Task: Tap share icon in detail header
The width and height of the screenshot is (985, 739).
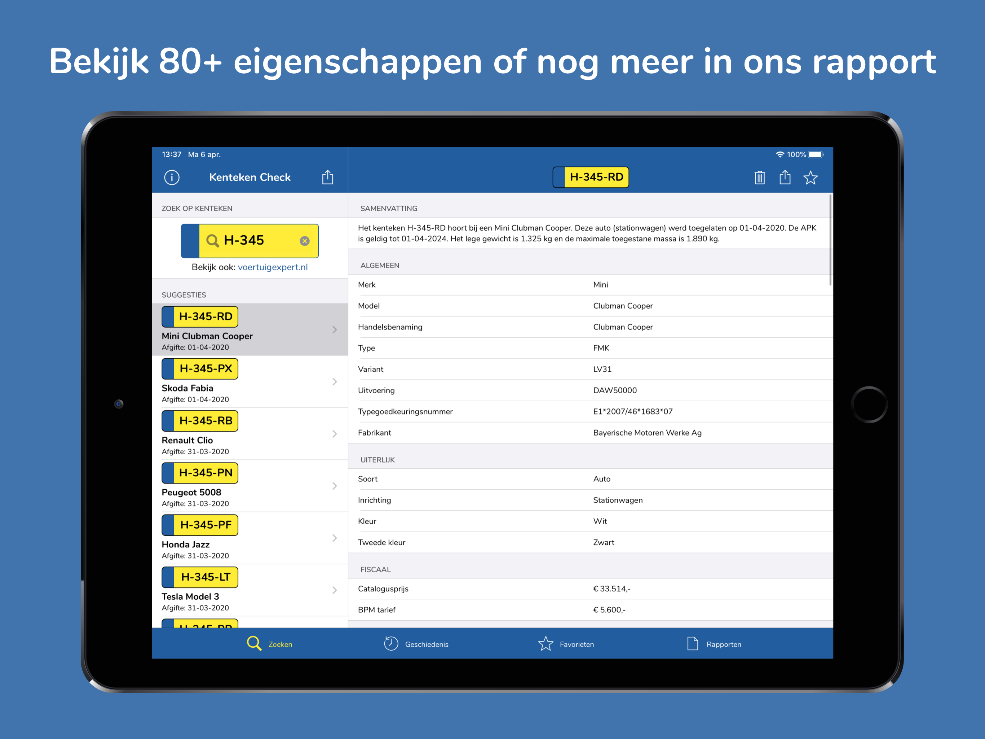Action: (x=785, y=178)
